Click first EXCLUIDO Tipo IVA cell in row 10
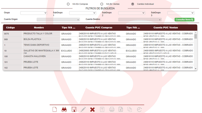The height and width of the screenshot is (113, 202). 69,51
